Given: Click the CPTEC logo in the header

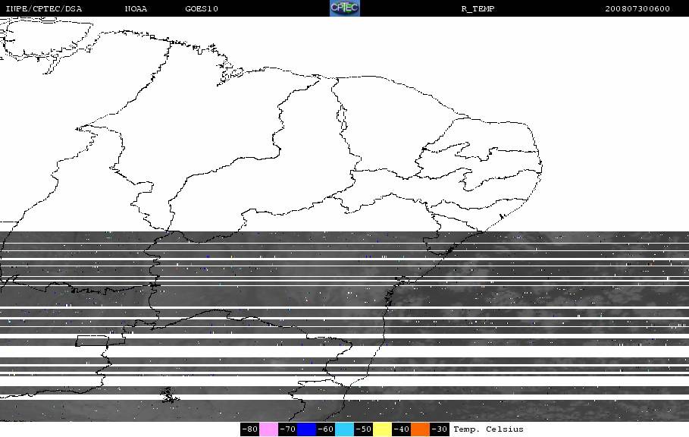Looking at the screenshot, I should (x=344, y=8).
